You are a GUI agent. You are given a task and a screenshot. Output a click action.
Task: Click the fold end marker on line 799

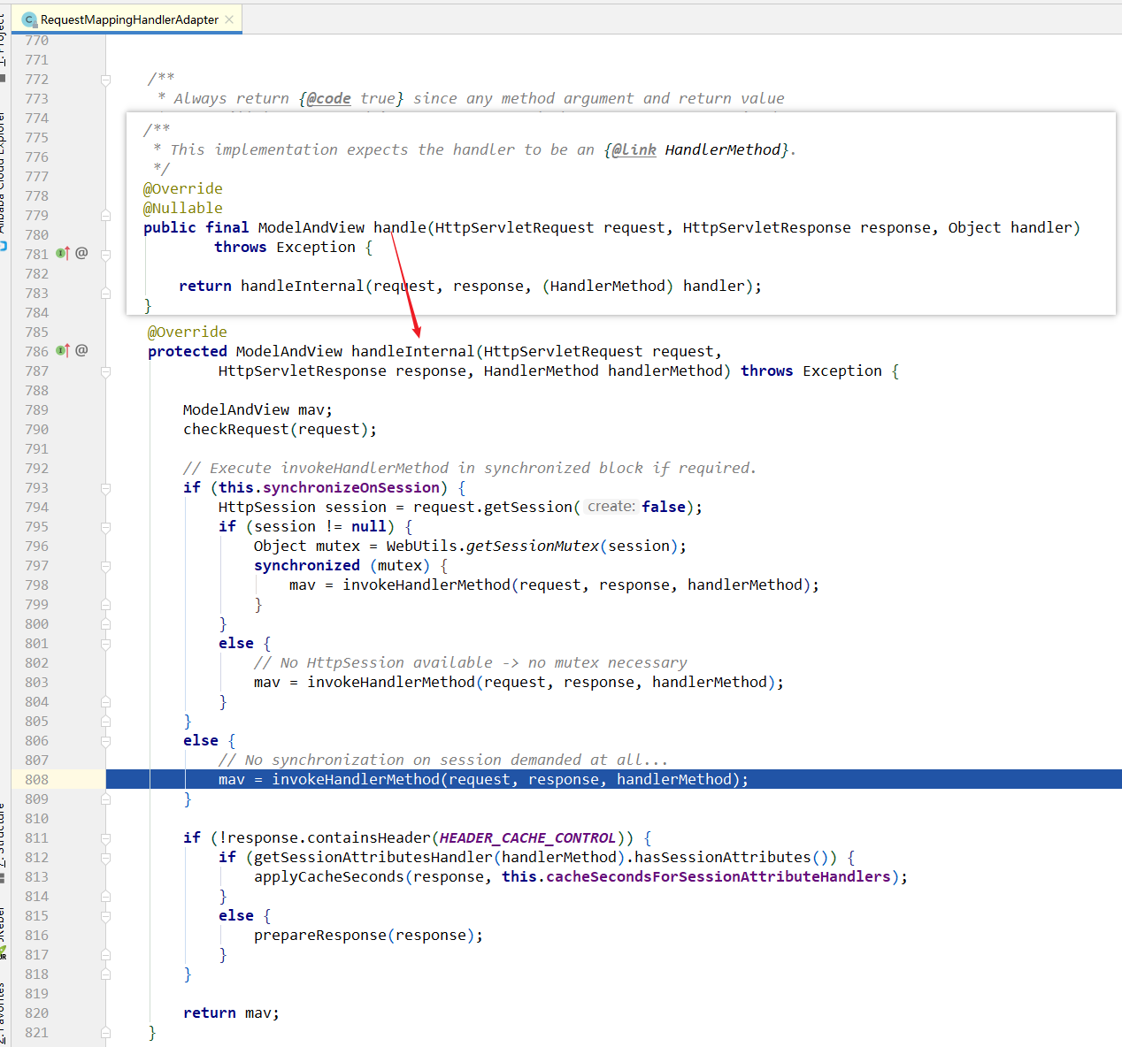(x=105, y=605)
